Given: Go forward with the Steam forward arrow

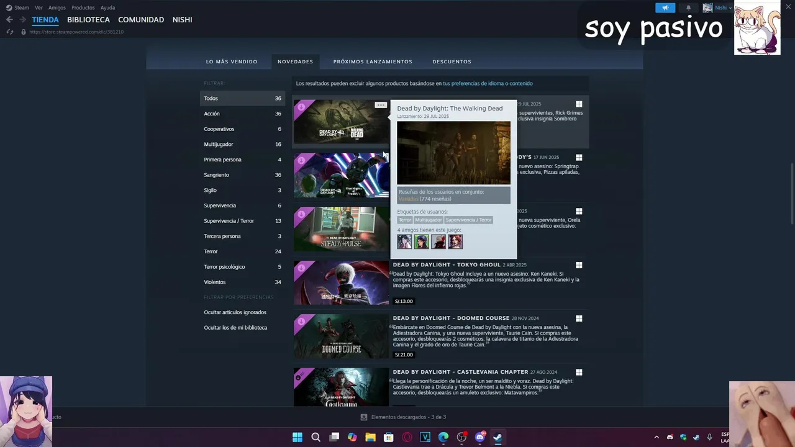Looking at the screenshot, I should coord(22,20).
